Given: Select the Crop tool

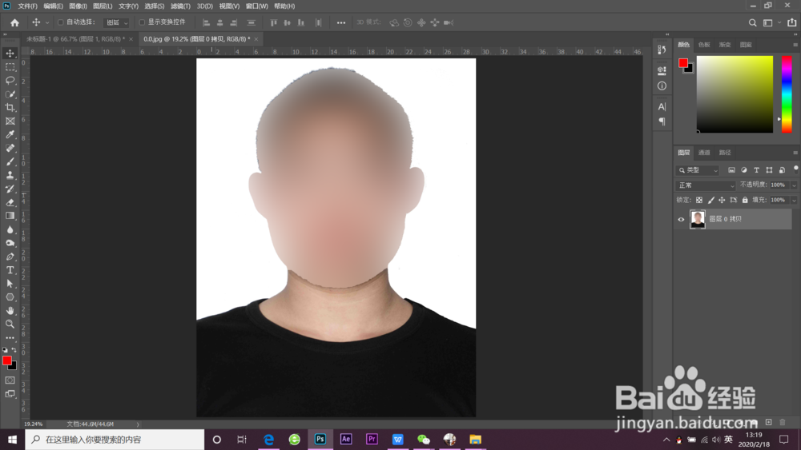Looking at the screenshot, I should tap(10, 108).
